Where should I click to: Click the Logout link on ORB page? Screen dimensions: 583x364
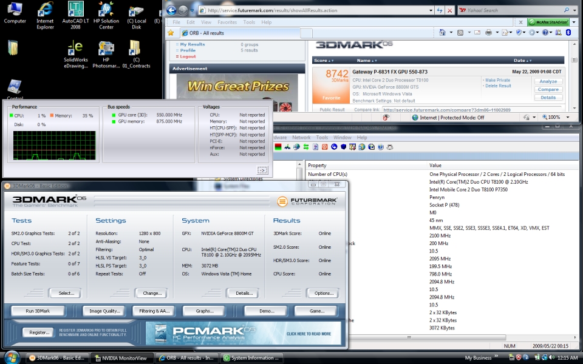(188, 56)
